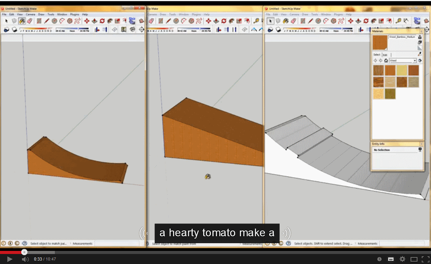Open the Tools menu in right SketchUp window
Image resolution: width=431 pixels, height=264 pixels.
(314, 14)
